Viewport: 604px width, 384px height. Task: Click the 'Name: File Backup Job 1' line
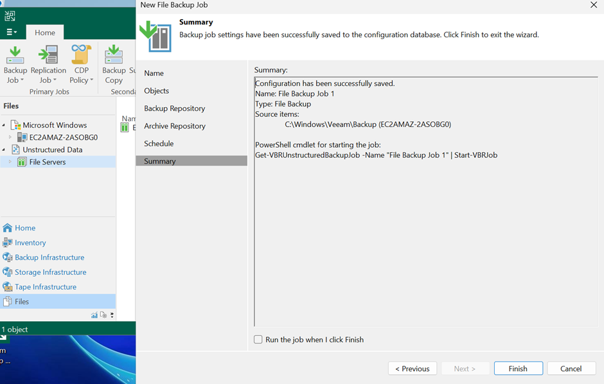tap(295, 94)
